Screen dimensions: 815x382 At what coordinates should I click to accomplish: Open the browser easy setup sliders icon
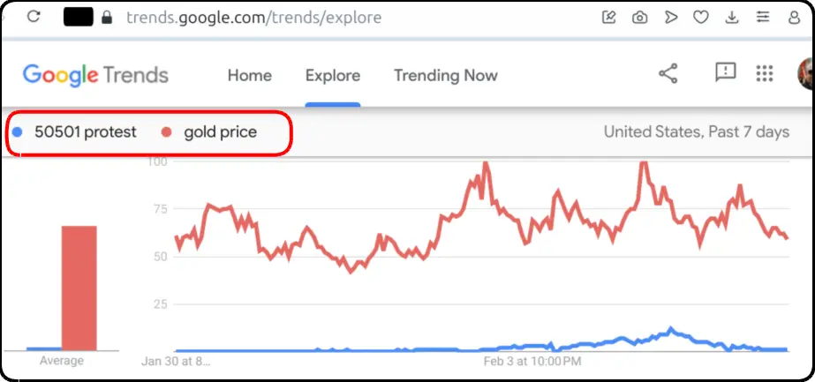pyautogui.click(x=763, y=18)
